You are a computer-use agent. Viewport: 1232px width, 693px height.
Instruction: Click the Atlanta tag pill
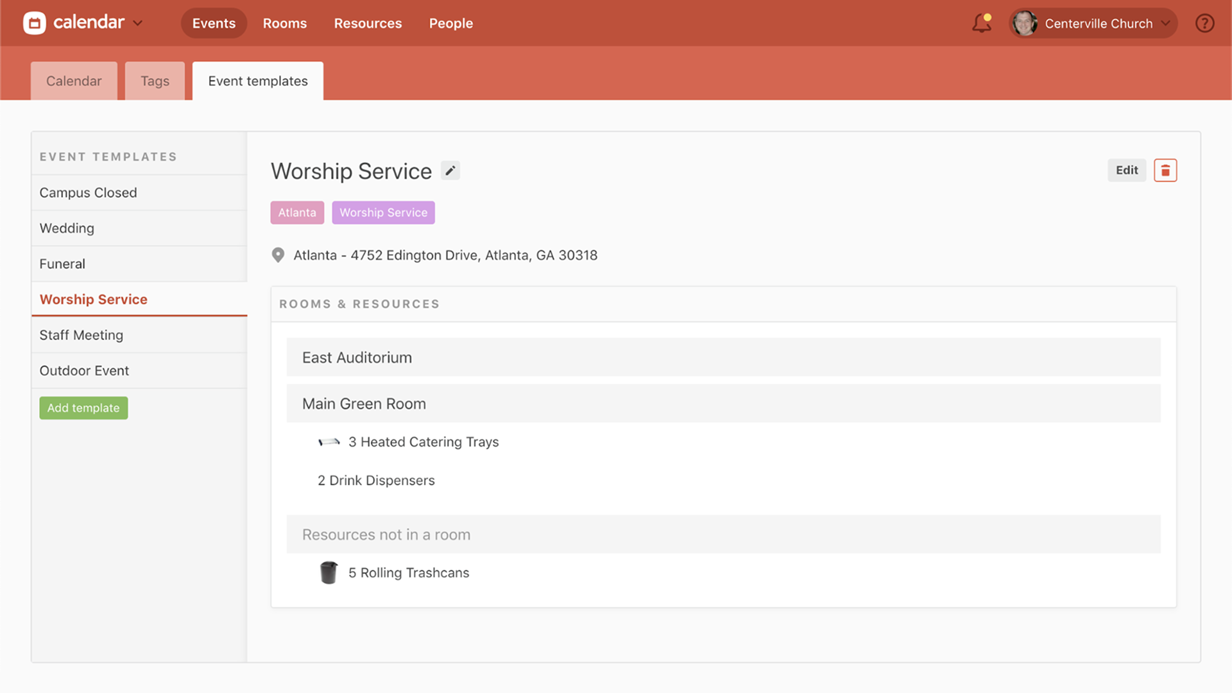[297, 212]
